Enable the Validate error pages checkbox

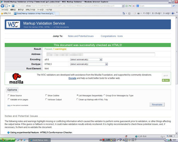(9, 99)
